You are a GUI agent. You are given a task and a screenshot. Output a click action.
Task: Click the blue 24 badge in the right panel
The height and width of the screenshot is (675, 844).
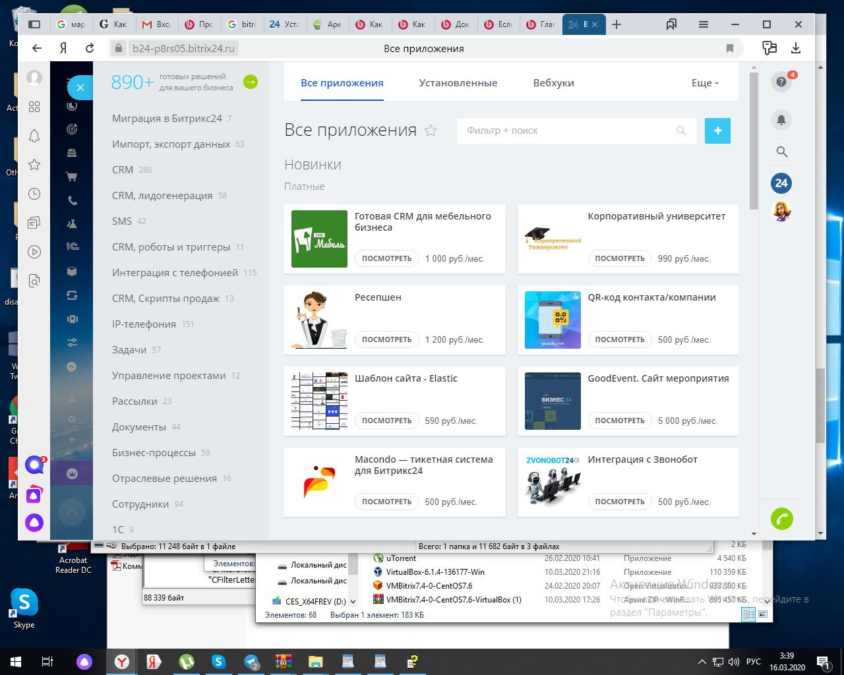[x=781, y=183]
